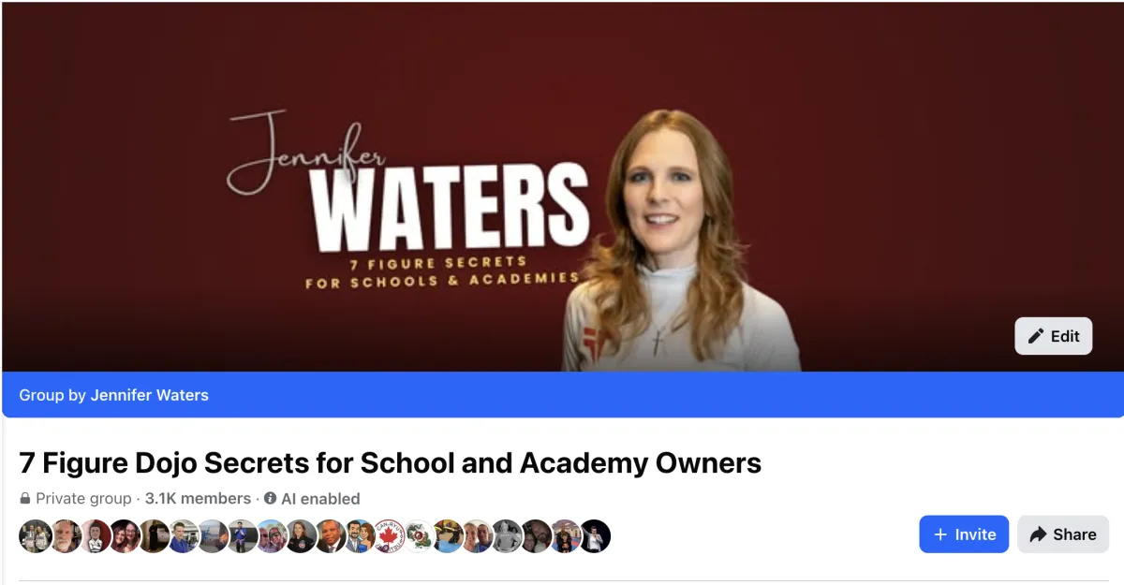This screenshot has height=585, width=1124.
Task: Click the group title 7 Figure Dojo Secrets
Action: coord(391,462)
